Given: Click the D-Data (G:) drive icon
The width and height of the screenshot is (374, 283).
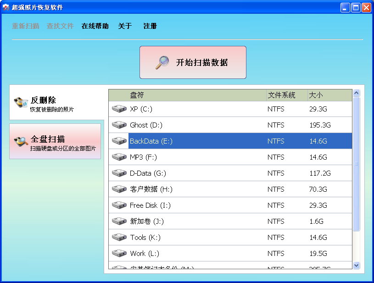Looking at the screenshot, I should coord(119,173).
